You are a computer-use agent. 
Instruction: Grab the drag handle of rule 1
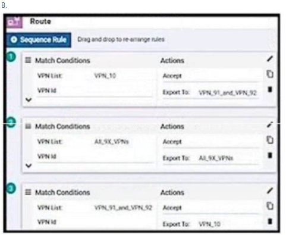pyautogui.click(x=28, y=60)
